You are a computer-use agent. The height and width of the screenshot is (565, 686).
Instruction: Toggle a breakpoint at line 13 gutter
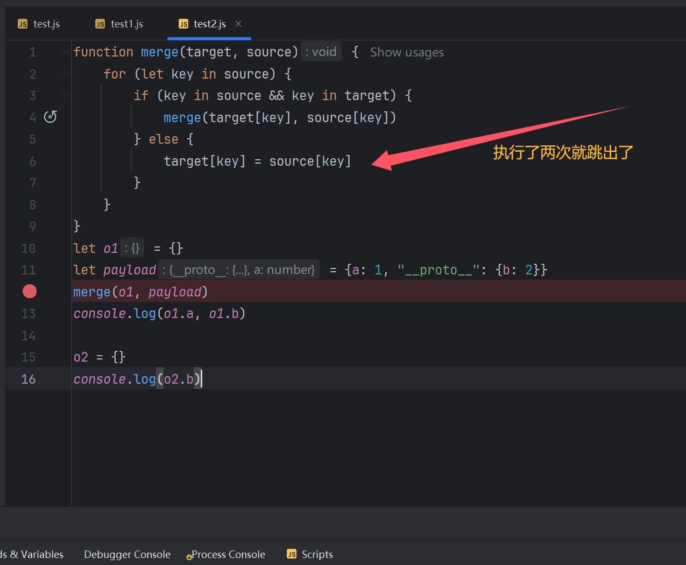(x=29, y=314)
